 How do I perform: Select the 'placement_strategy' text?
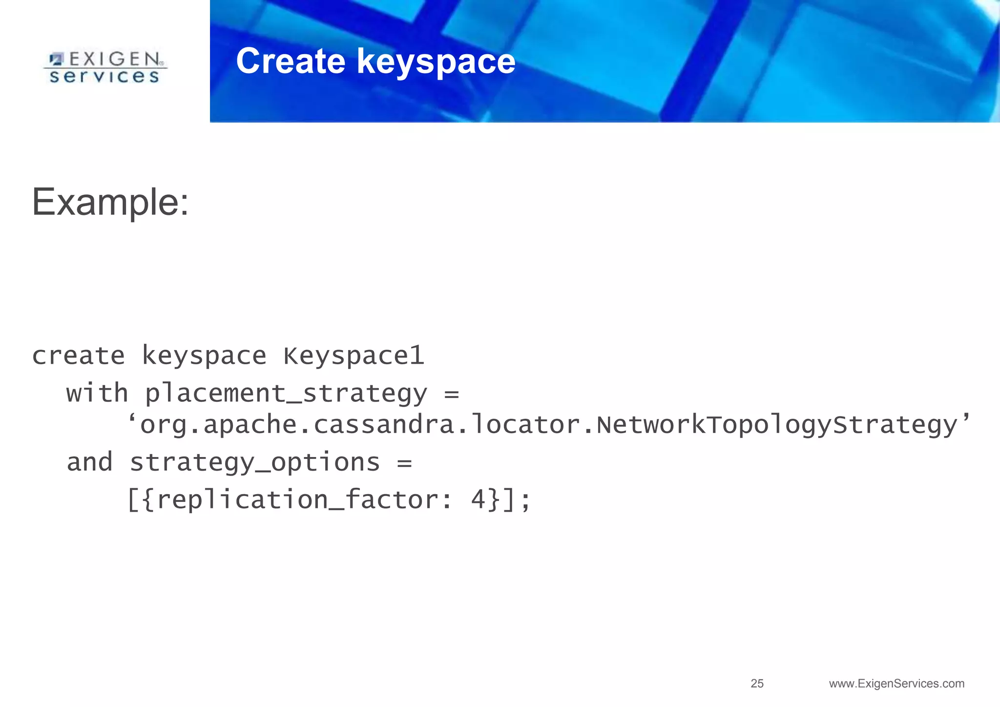286,394
